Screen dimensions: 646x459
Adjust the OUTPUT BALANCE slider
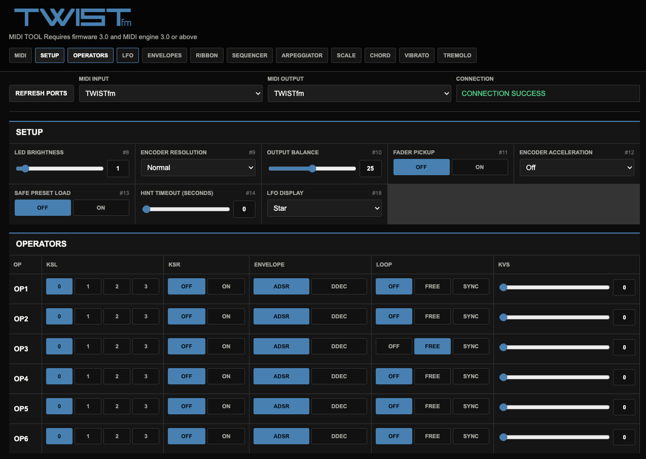tap(312, 169)
